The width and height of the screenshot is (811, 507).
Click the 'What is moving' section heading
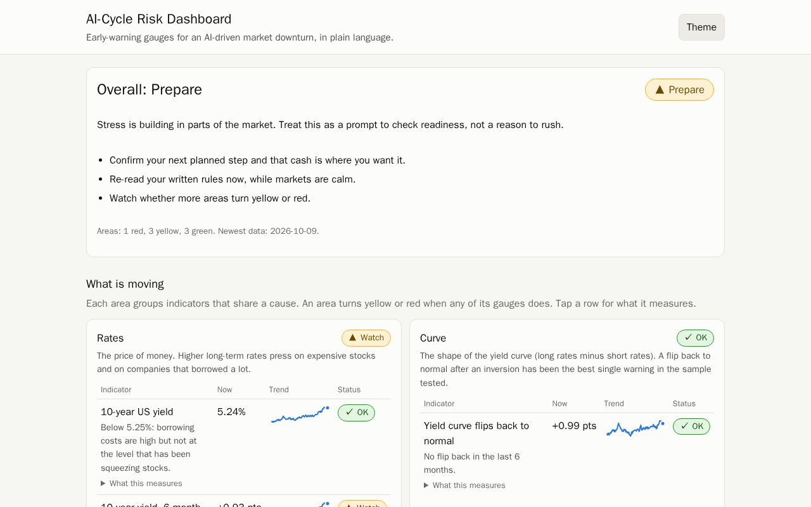(x=125, y=284)
